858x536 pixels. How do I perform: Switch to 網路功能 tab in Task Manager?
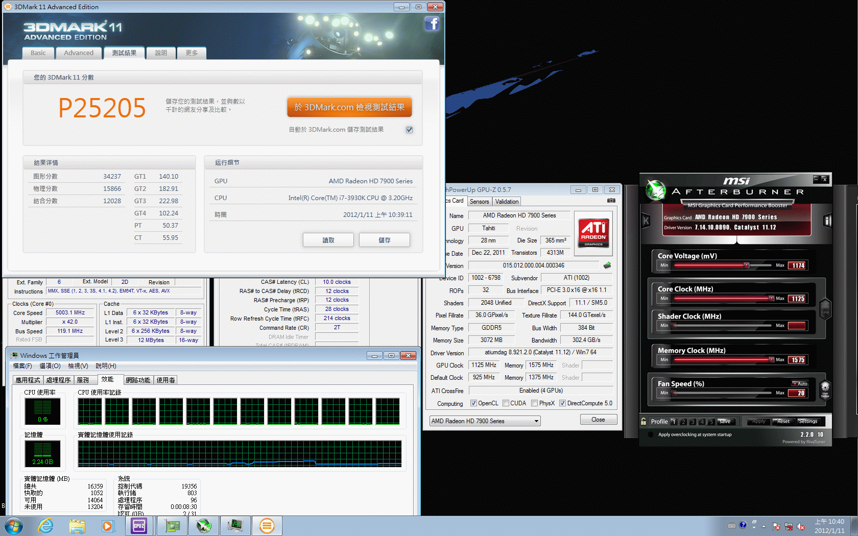click(x=138, y=380)
